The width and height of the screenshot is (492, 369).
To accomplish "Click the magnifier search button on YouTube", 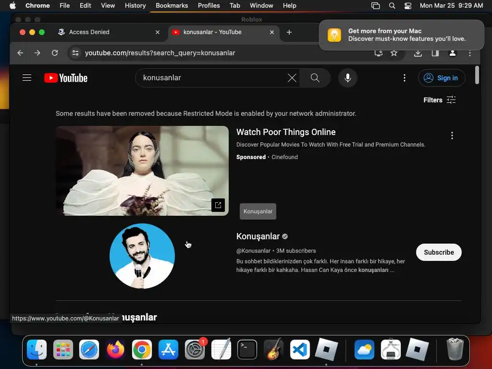I will [x=315, y=78].
